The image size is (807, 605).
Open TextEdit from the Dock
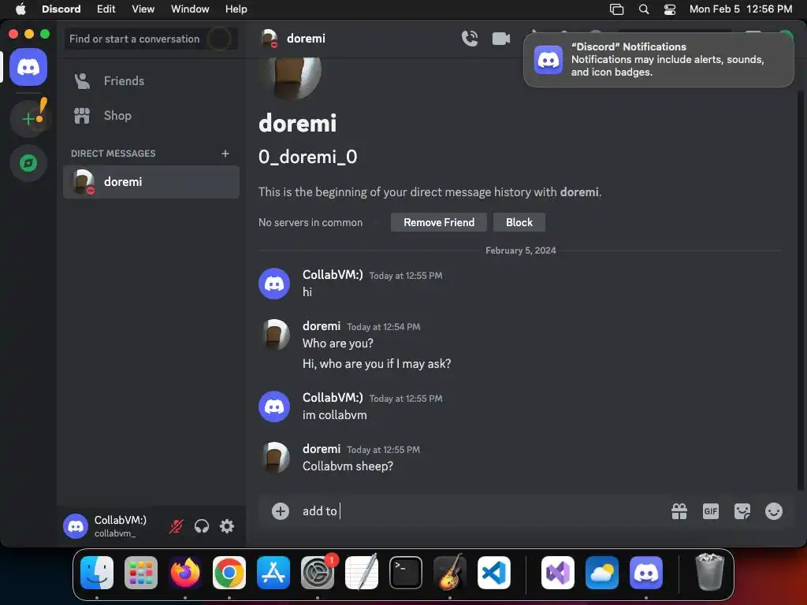point(362,573)
